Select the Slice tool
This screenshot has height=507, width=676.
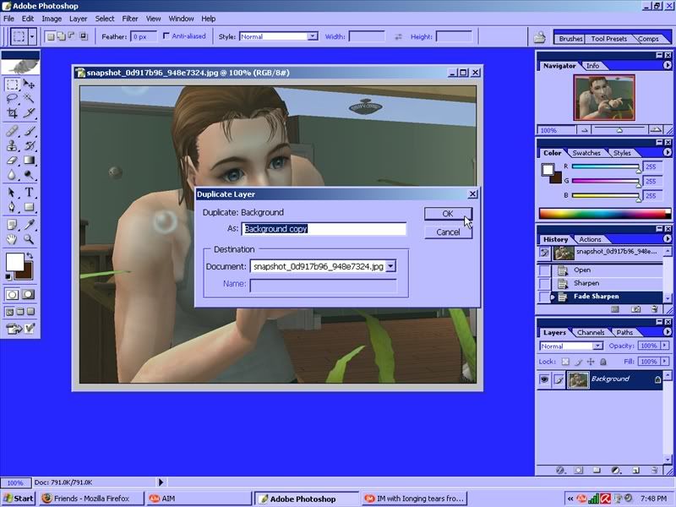tap(29, 113)
